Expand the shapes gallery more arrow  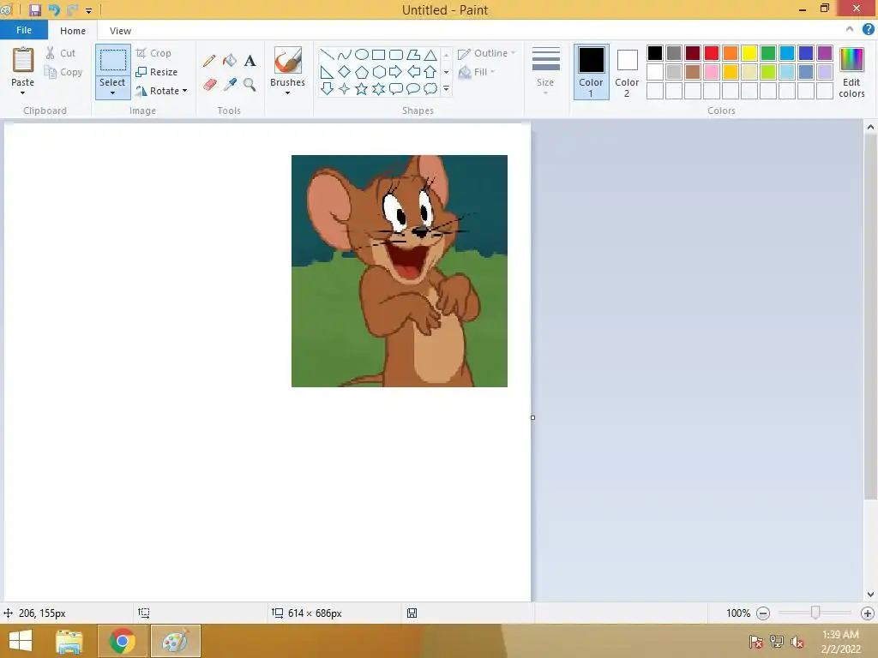(446, 88)
